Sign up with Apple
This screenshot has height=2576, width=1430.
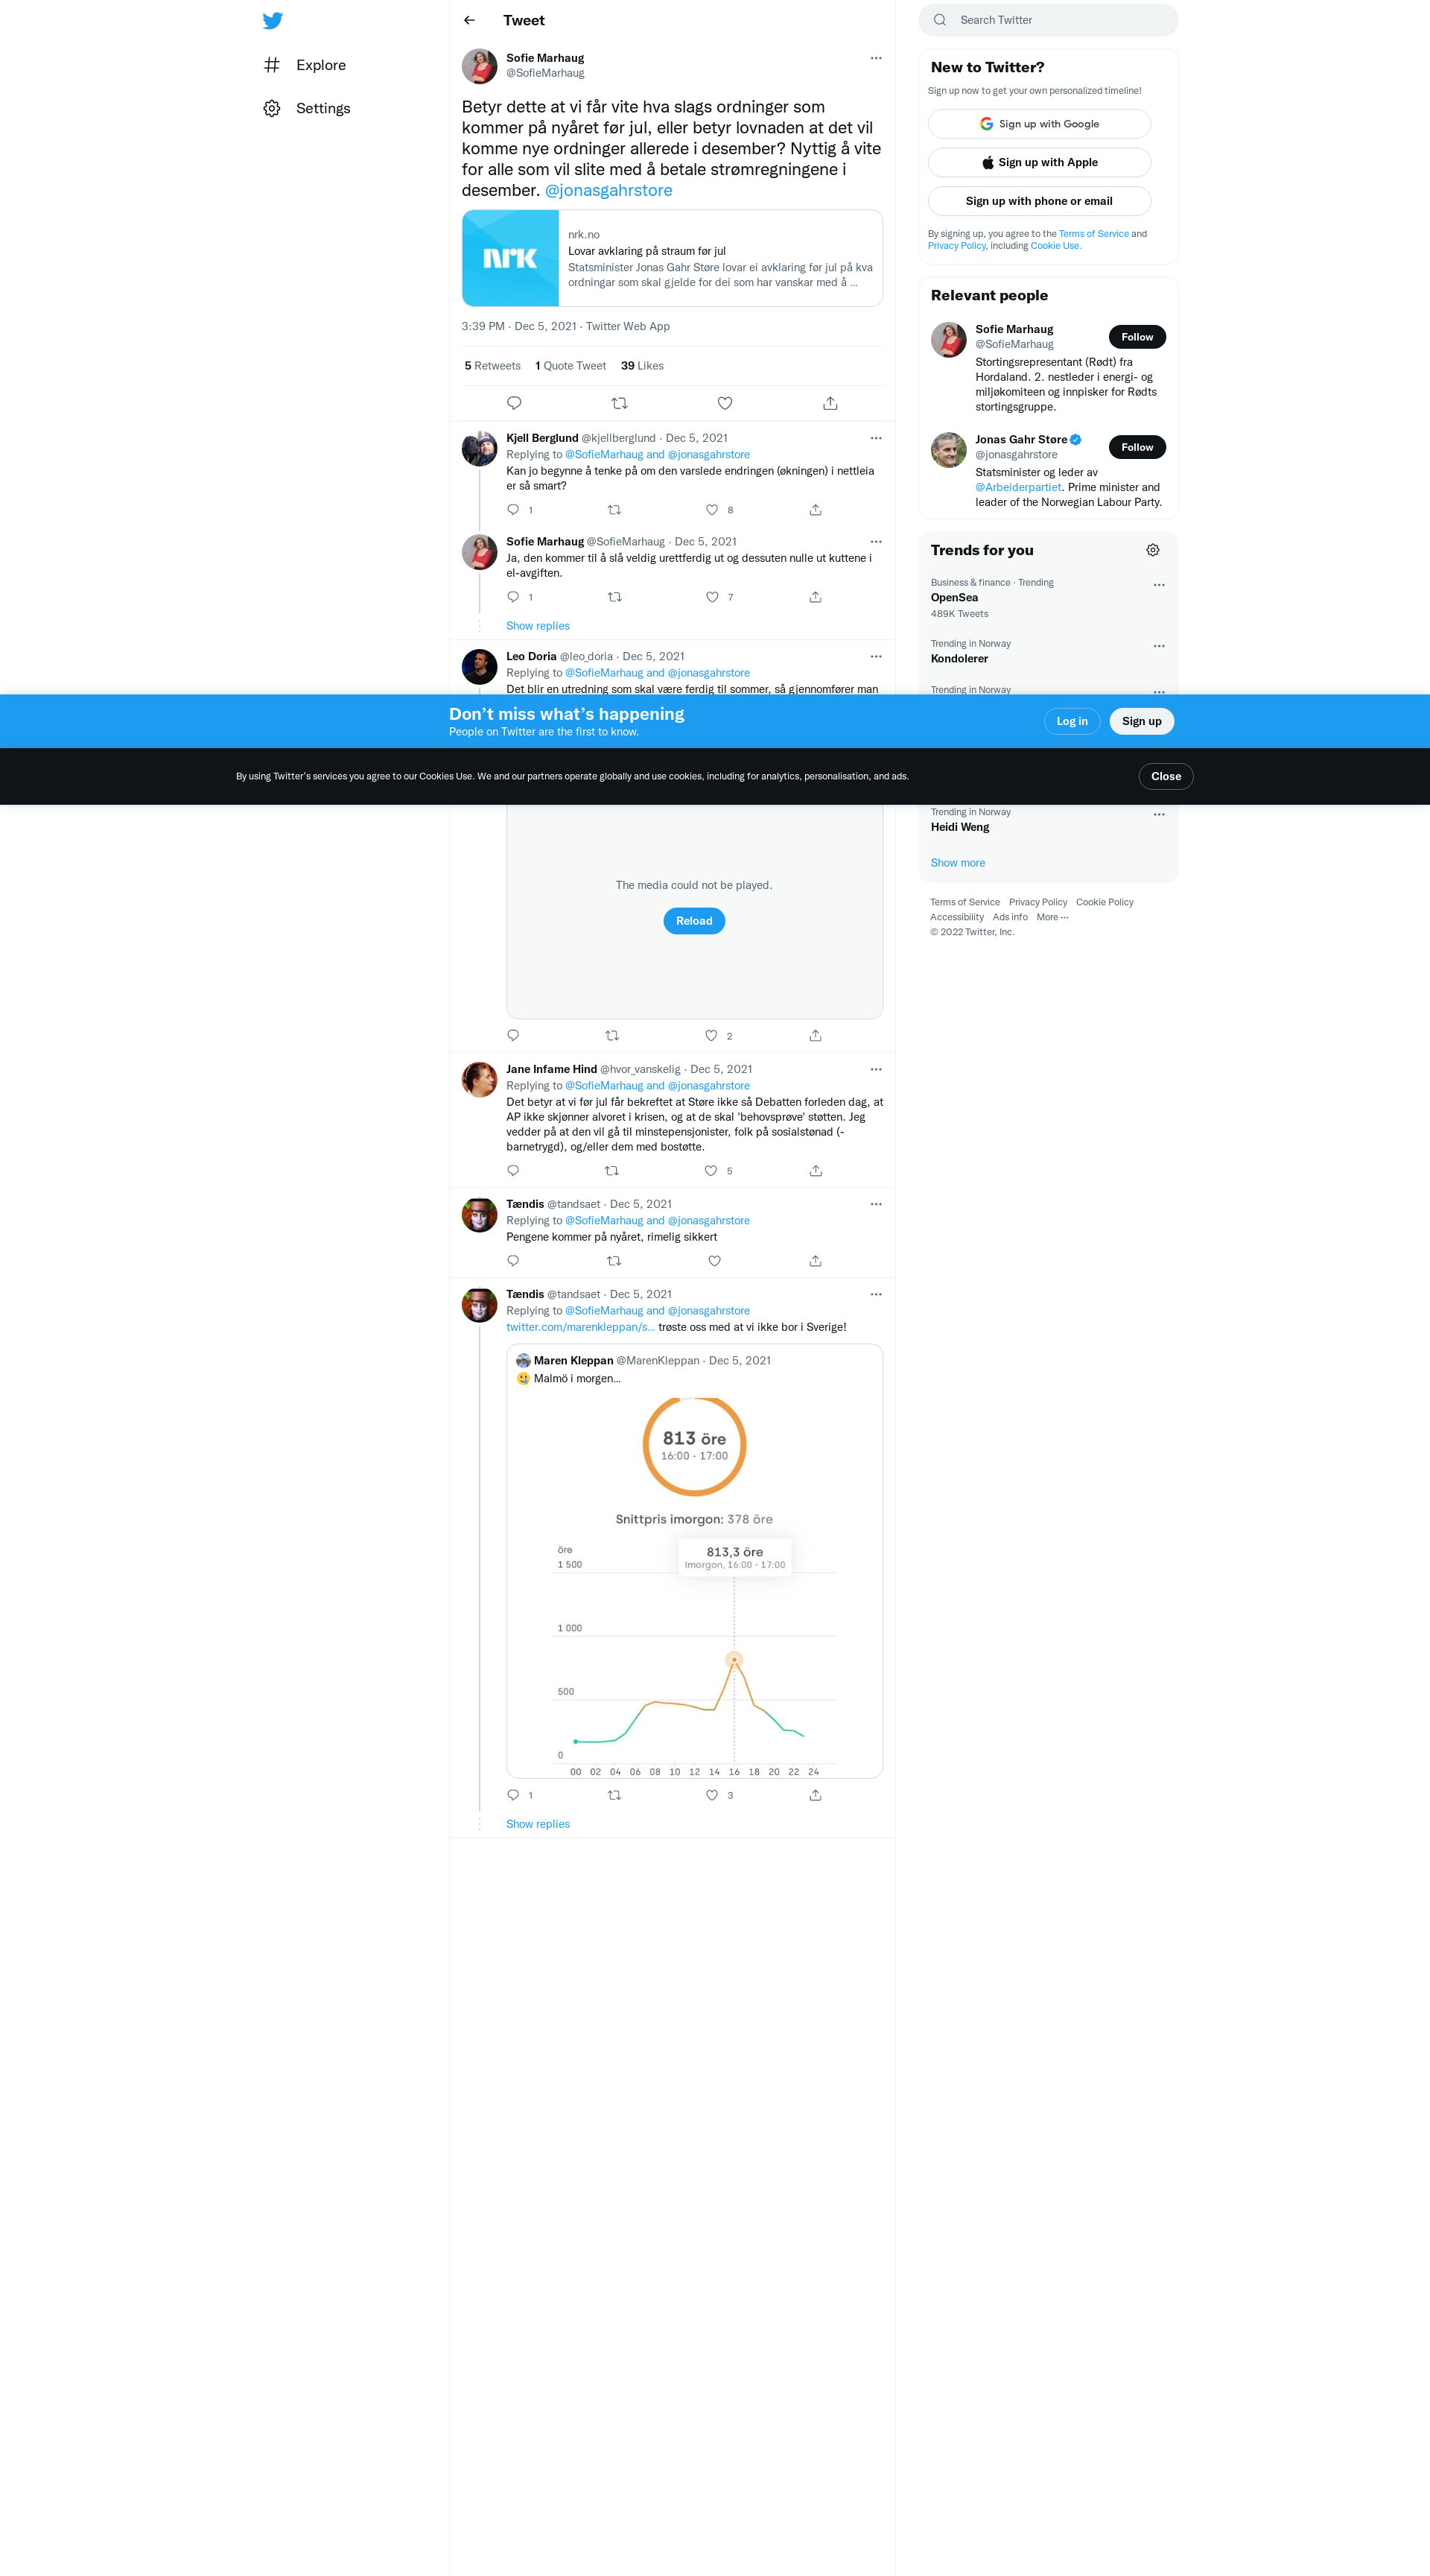[x=1039, y=162]
